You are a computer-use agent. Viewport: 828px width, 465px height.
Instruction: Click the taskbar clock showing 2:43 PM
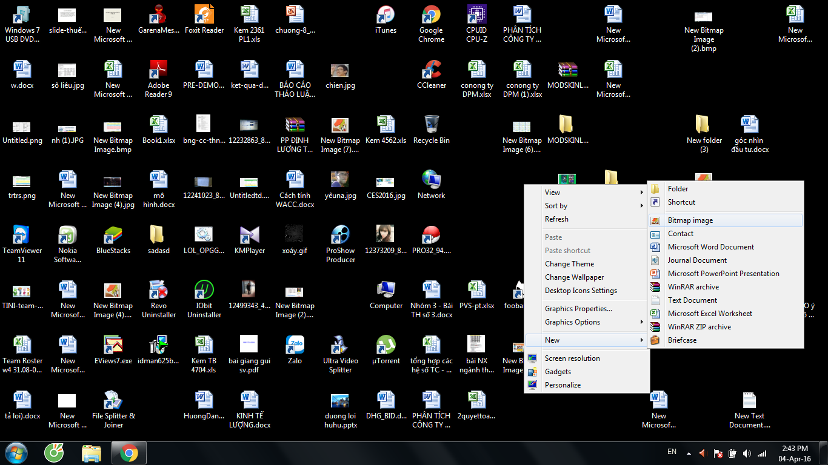pyautogui.click(x=795, y=453)
